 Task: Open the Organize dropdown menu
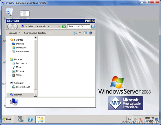pyautogui.click(x=14, y=33)
